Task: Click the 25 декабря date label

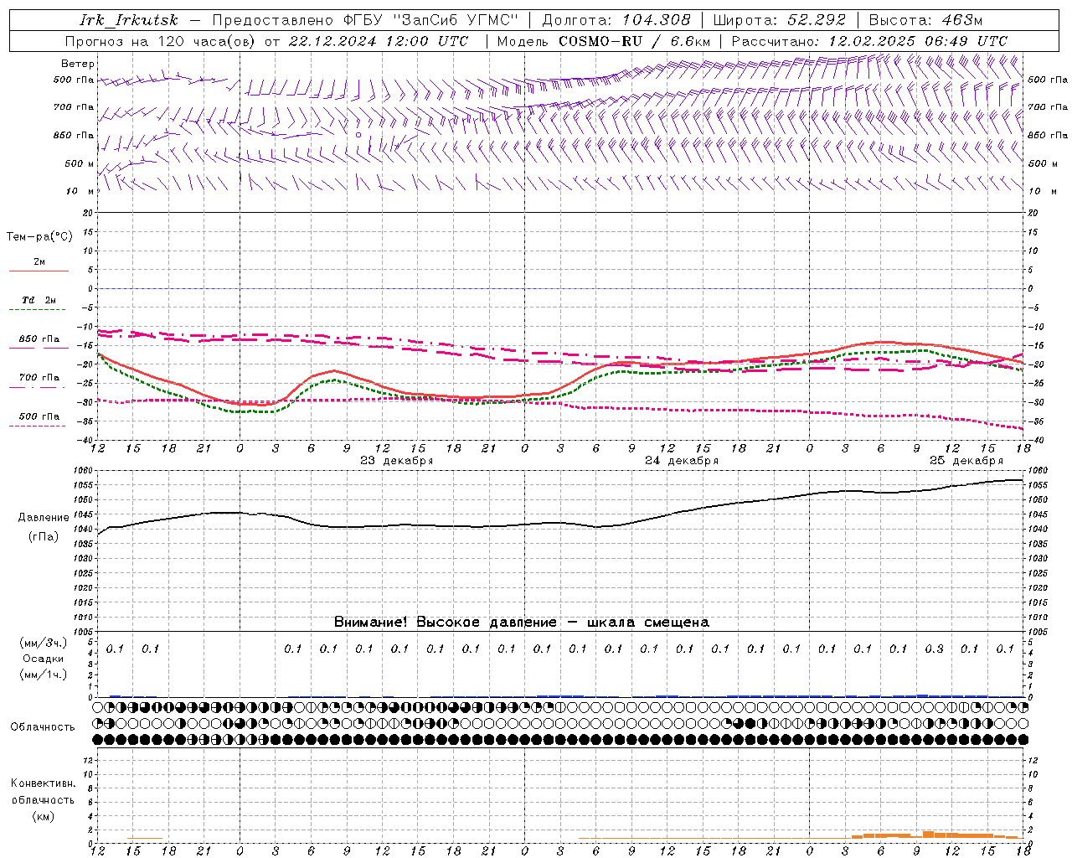Action: pos(966,461)
